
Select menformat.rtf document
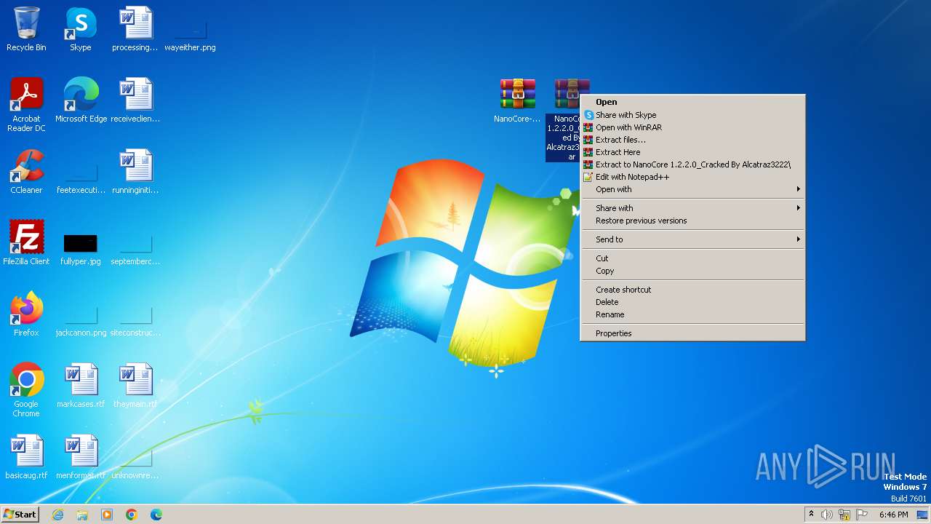(x=81, y=457)
